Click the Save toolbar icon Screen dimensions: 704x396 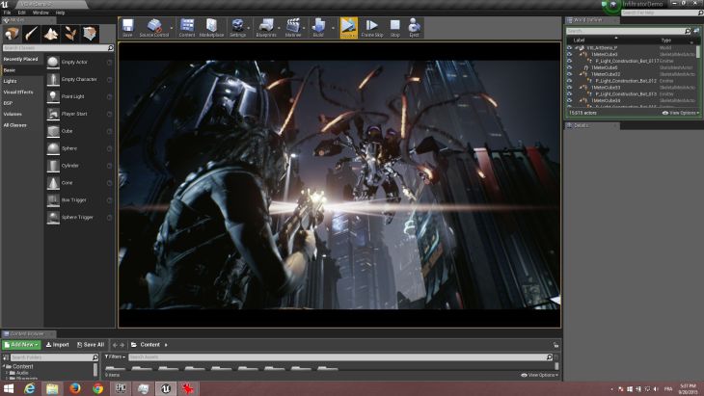pyautogui.click(x=127, y=26)
